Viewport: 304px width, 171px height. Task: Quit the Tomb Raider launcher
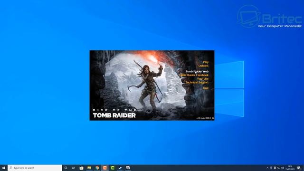(206, 88)
